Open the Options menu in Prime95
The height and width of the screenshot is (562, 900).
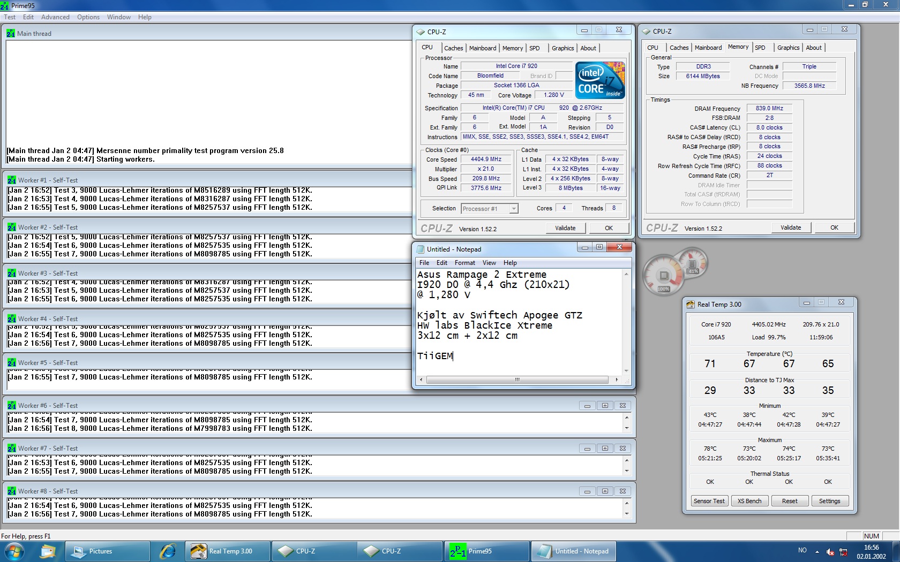point(88,17)
